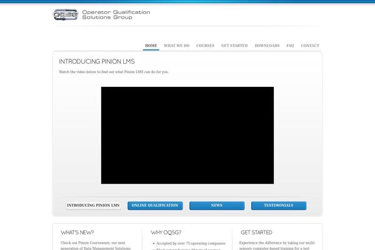
Task: Click the 'Check out Pinion Courseware' text
Action: tap(96, 246)
